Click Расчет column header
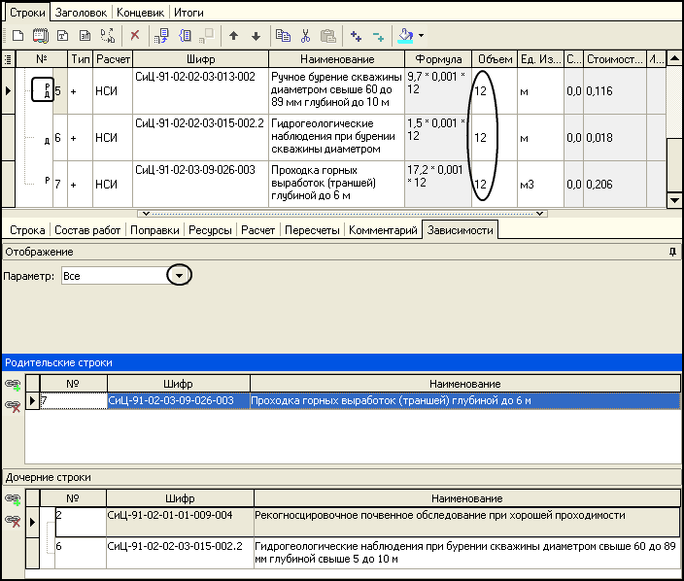 113,59
